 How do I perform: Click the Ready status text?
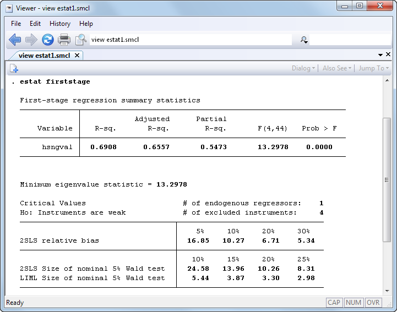coord(15,303)
